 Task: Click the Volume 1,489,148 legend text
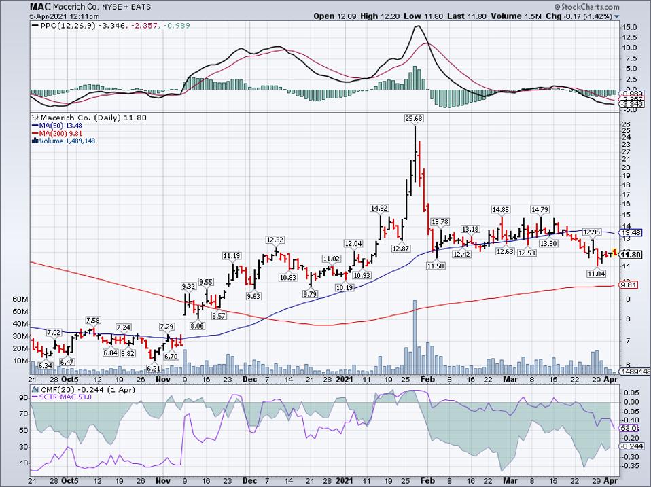[x=67, y=141]
